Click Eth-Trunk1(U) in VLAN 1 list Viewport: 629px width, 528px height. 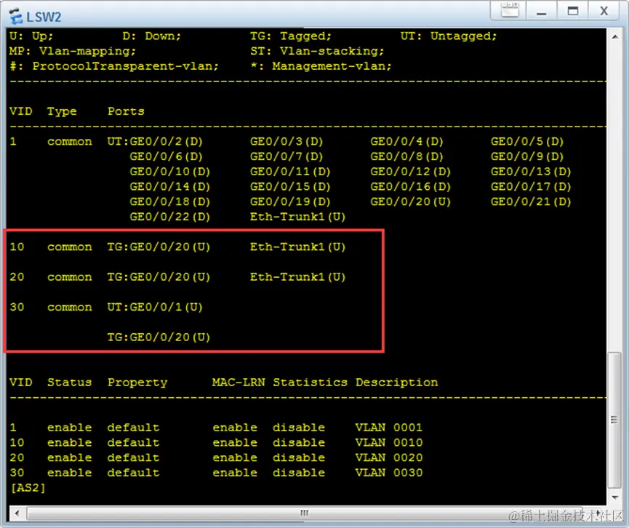click(297, 217)
